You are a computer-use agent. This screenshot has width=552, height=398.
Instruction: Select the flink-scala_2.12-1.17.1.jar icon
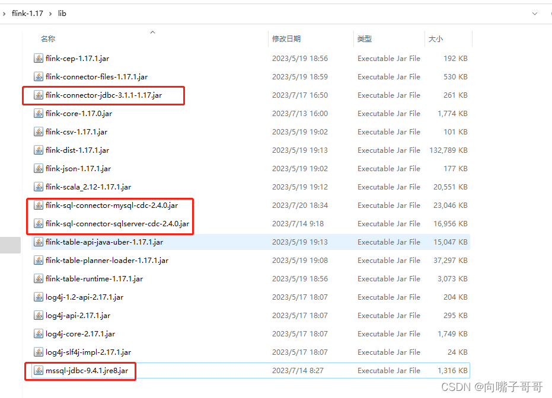tap(38, 187)
